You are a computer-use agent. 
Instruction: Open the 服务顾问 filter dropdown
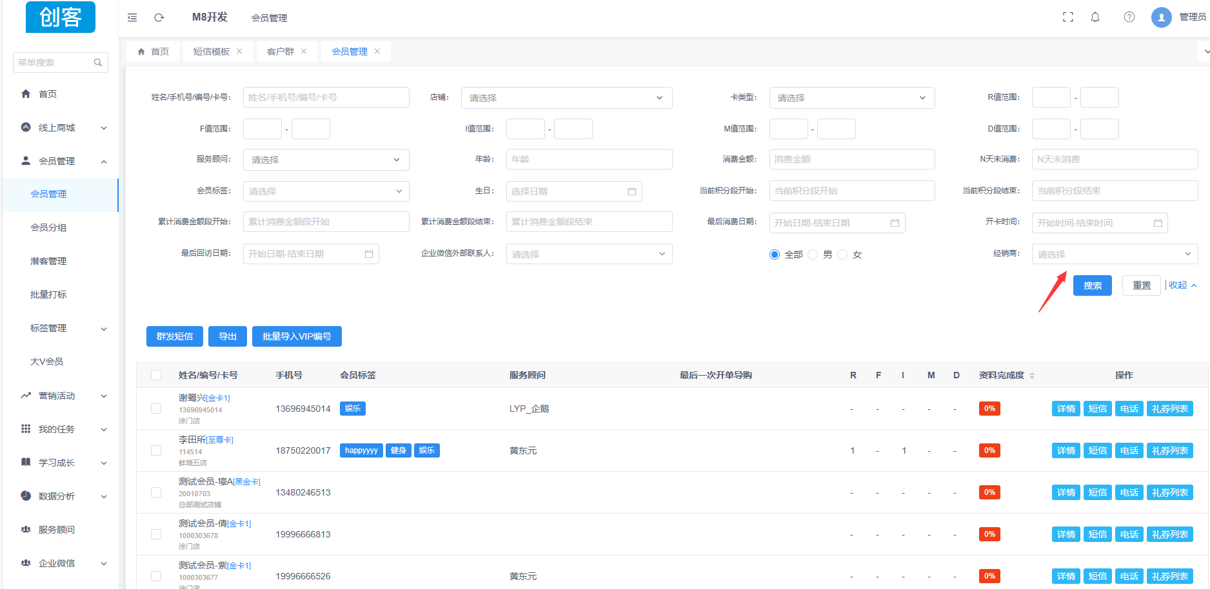(x=326, y=160)
